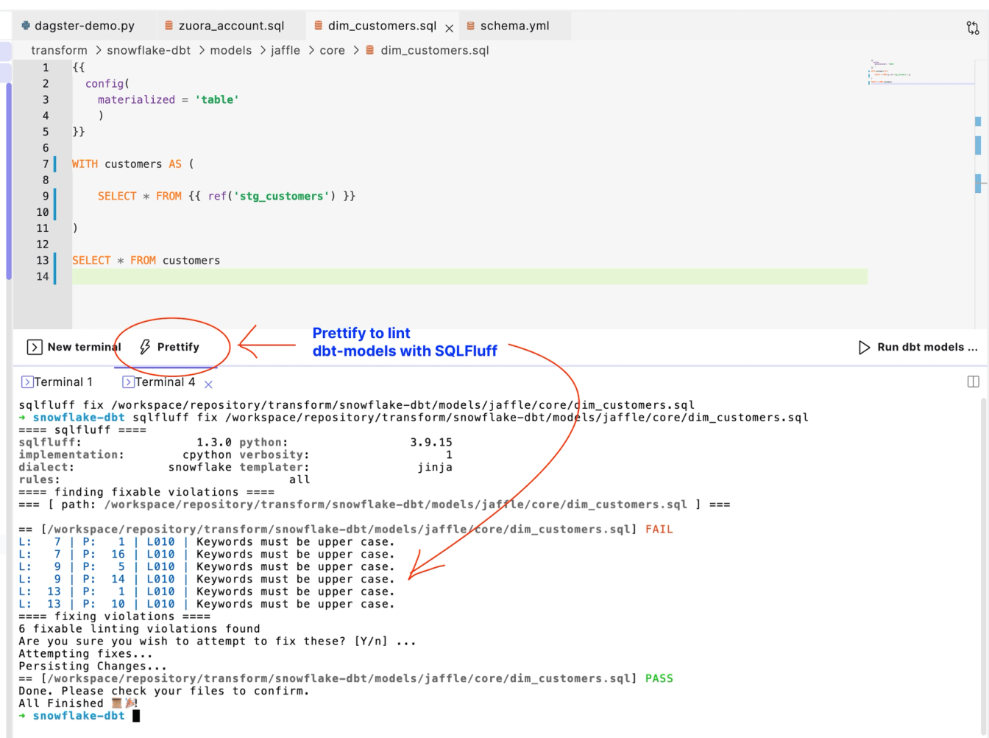The image size is (989, 738).
Task: Open the source control compare icon
Action: point(973,28)
